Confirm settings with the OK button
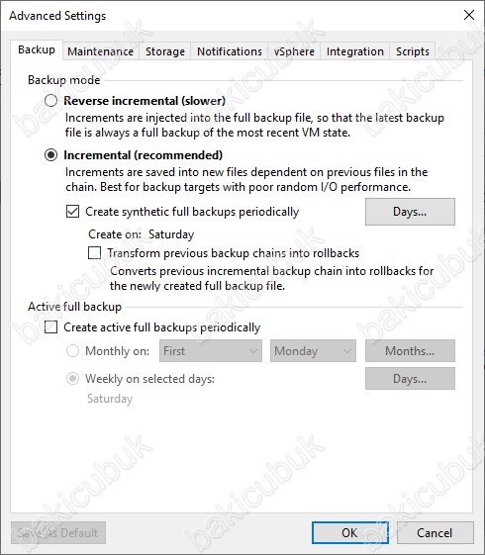 click(350, 532)
